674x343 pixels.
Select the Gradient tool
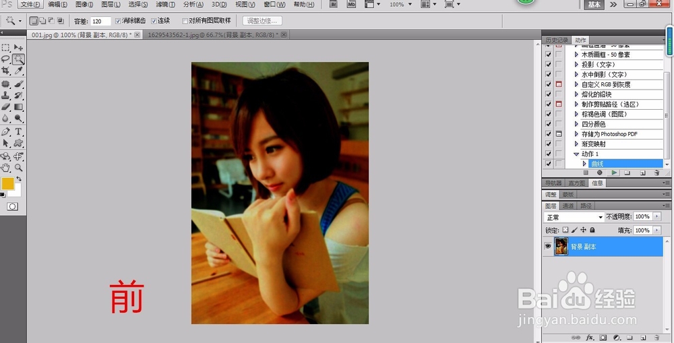pos(18,106)
